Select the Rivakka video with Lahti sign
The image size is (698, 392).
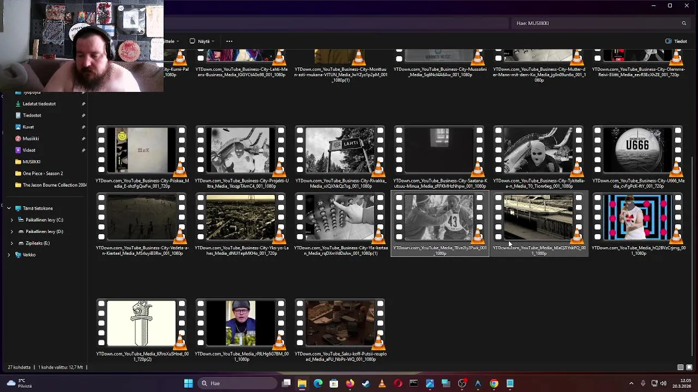coord(340,158)
